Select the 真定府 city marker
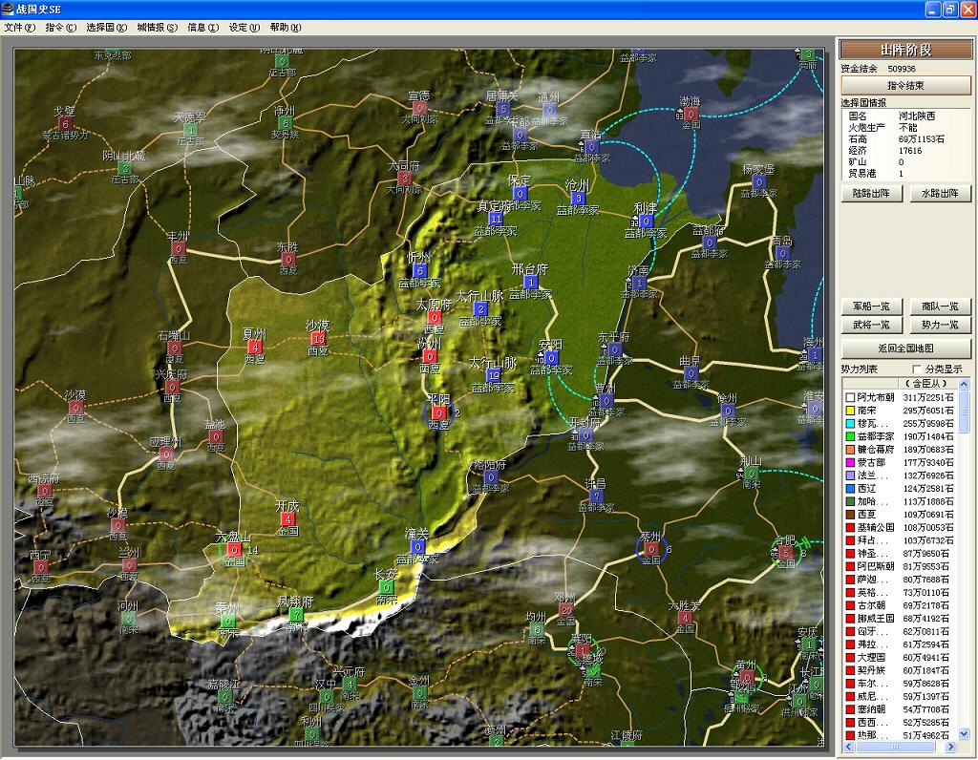978x760 pixels. [x=495, y=219]
